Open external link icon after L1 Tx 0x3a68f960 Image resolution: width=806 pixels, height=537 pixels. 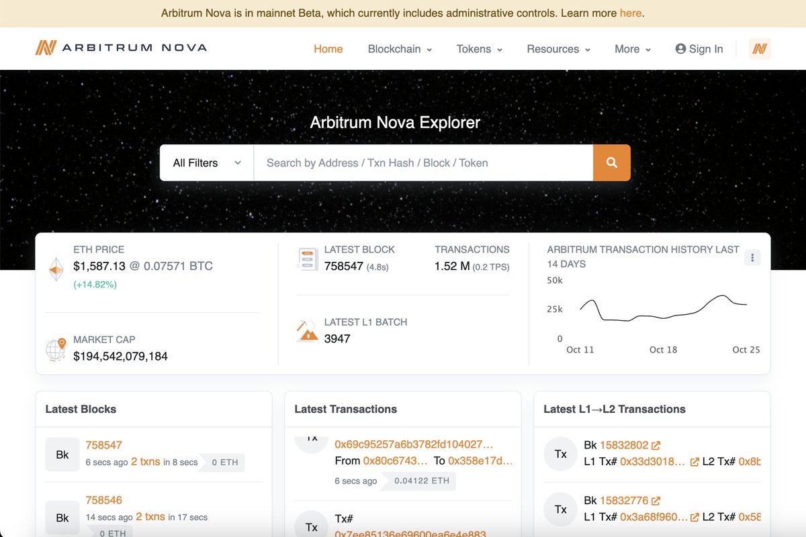695,518
